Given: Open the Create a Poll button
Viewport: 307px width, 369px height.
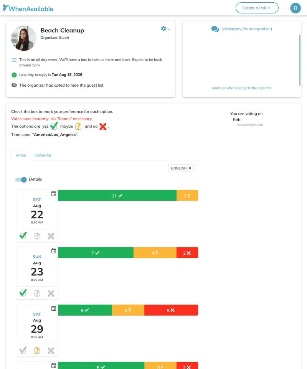Looking at the screenshot, I should click(x=257, y=8).
